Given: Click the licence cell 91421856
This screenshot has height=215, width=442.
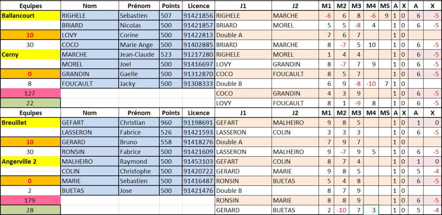Looking at the screenshot, I should click(198, 16).
